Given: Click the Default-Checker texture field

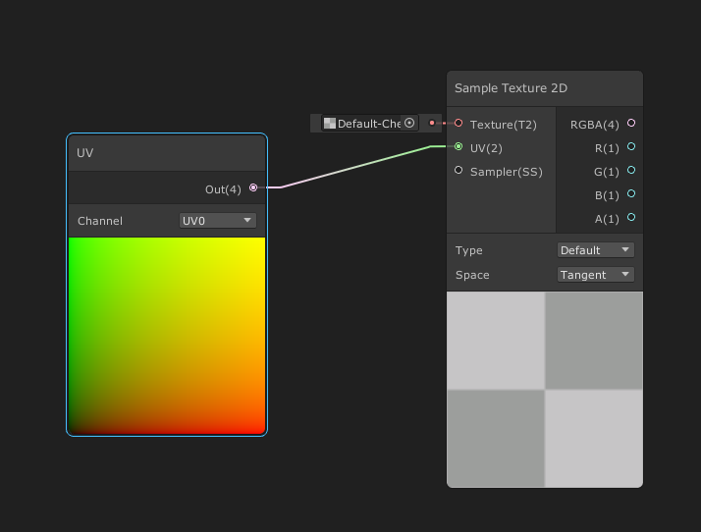Looking at the screenshot, I should (x=367, y=124).
